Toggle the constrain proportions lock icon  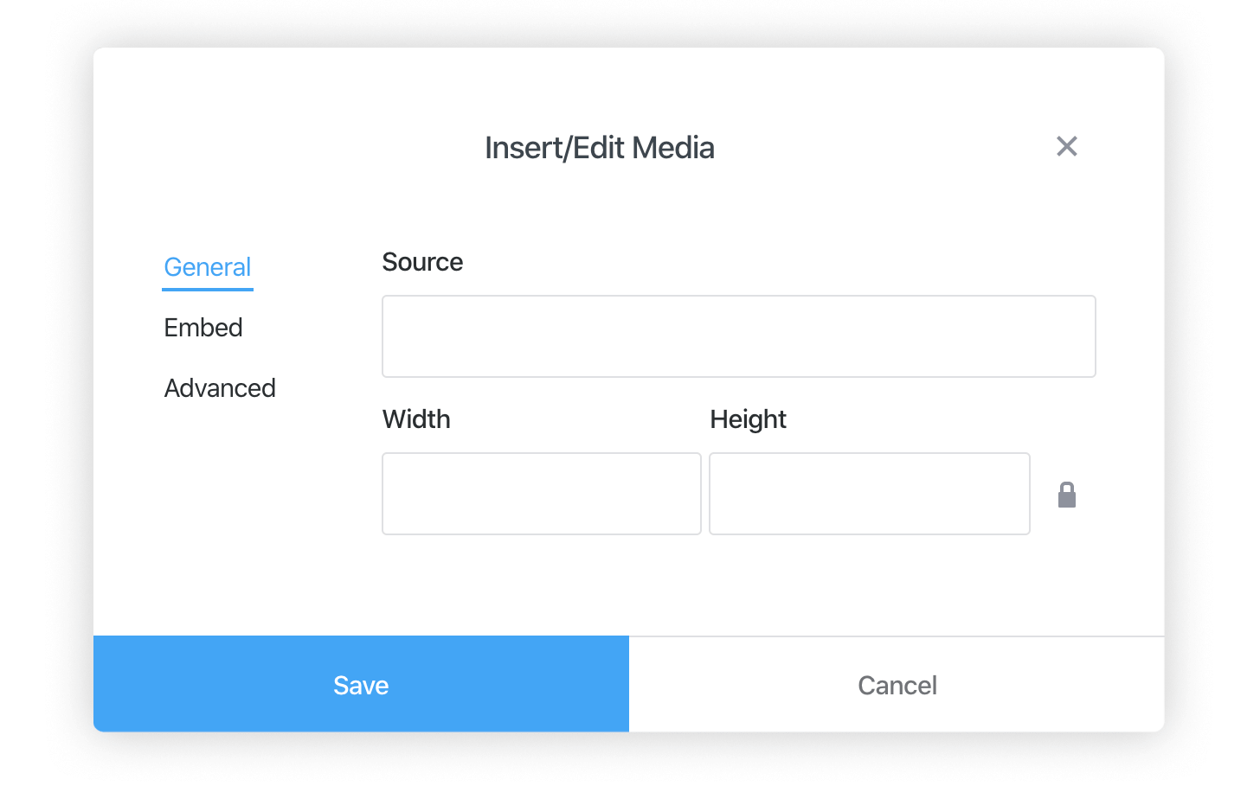click(x=1067, y=494)
